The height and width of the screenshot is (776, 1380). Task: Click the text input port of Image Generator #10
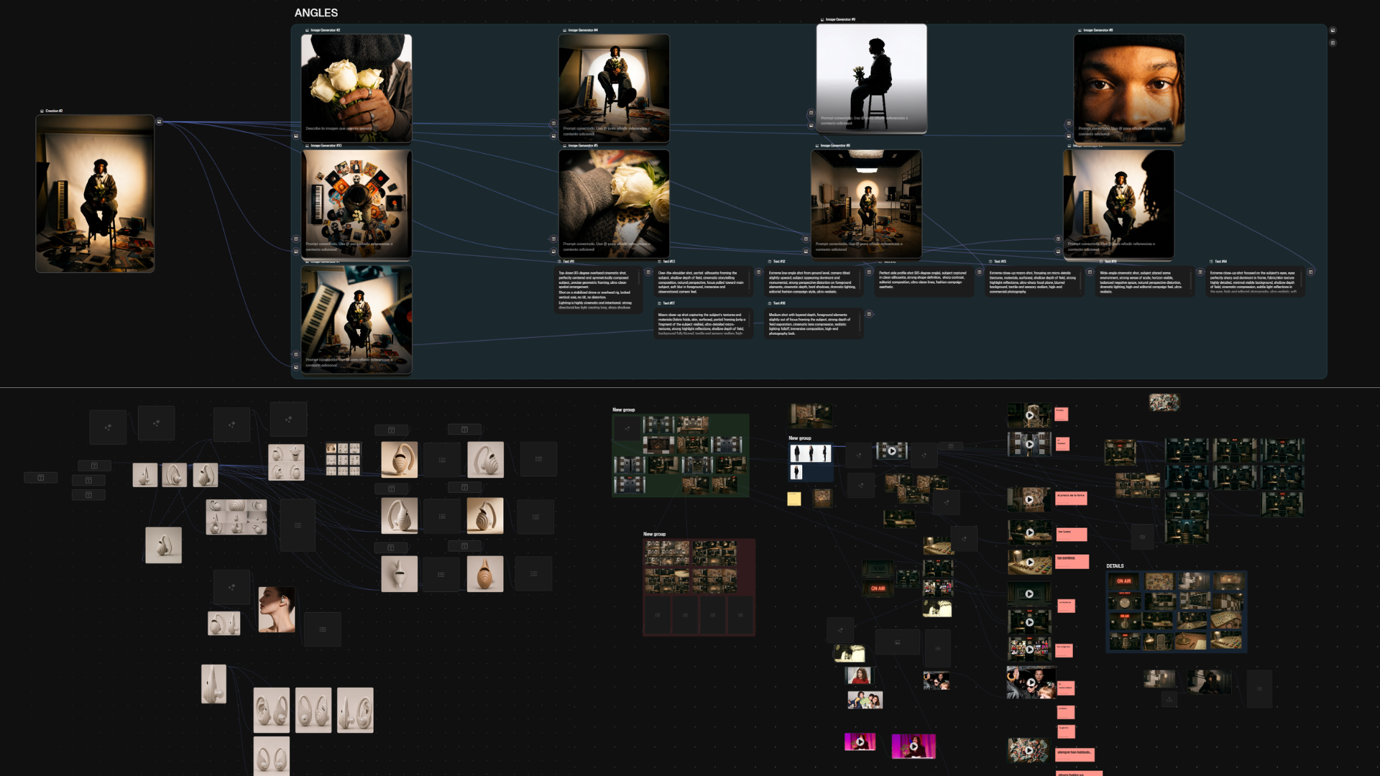[296, 239]
